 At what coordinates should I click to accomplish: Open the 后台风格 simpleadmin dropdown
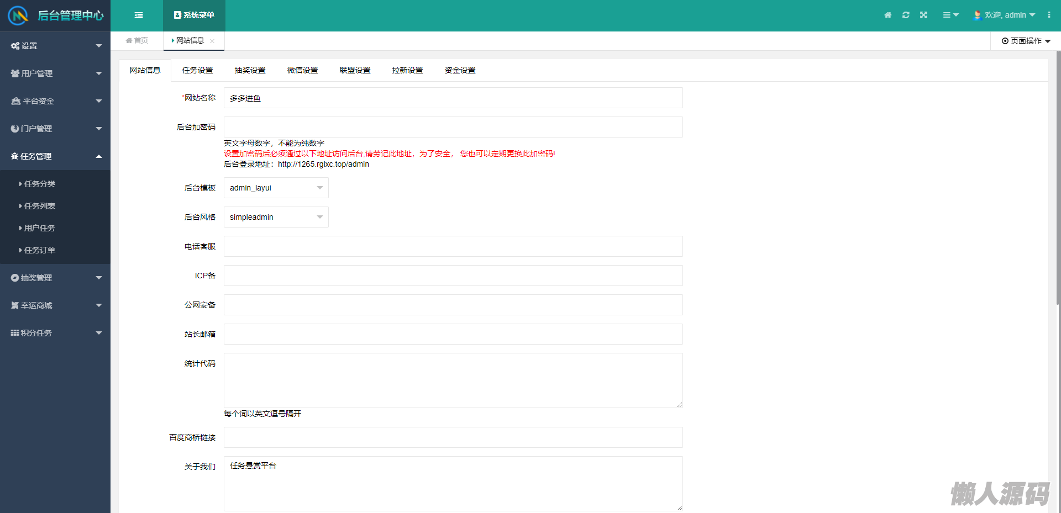[x=276, y=217]
